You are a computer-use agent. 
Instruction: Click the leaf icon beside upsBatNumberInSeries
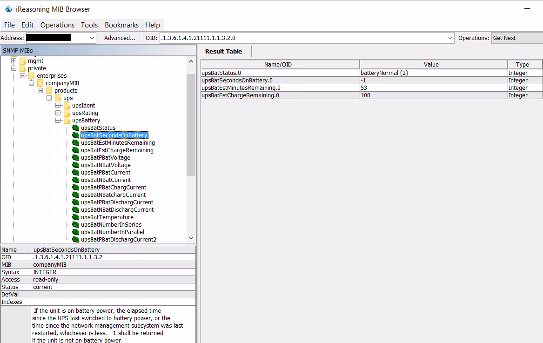pyautogui.click(x=76, y=225)
